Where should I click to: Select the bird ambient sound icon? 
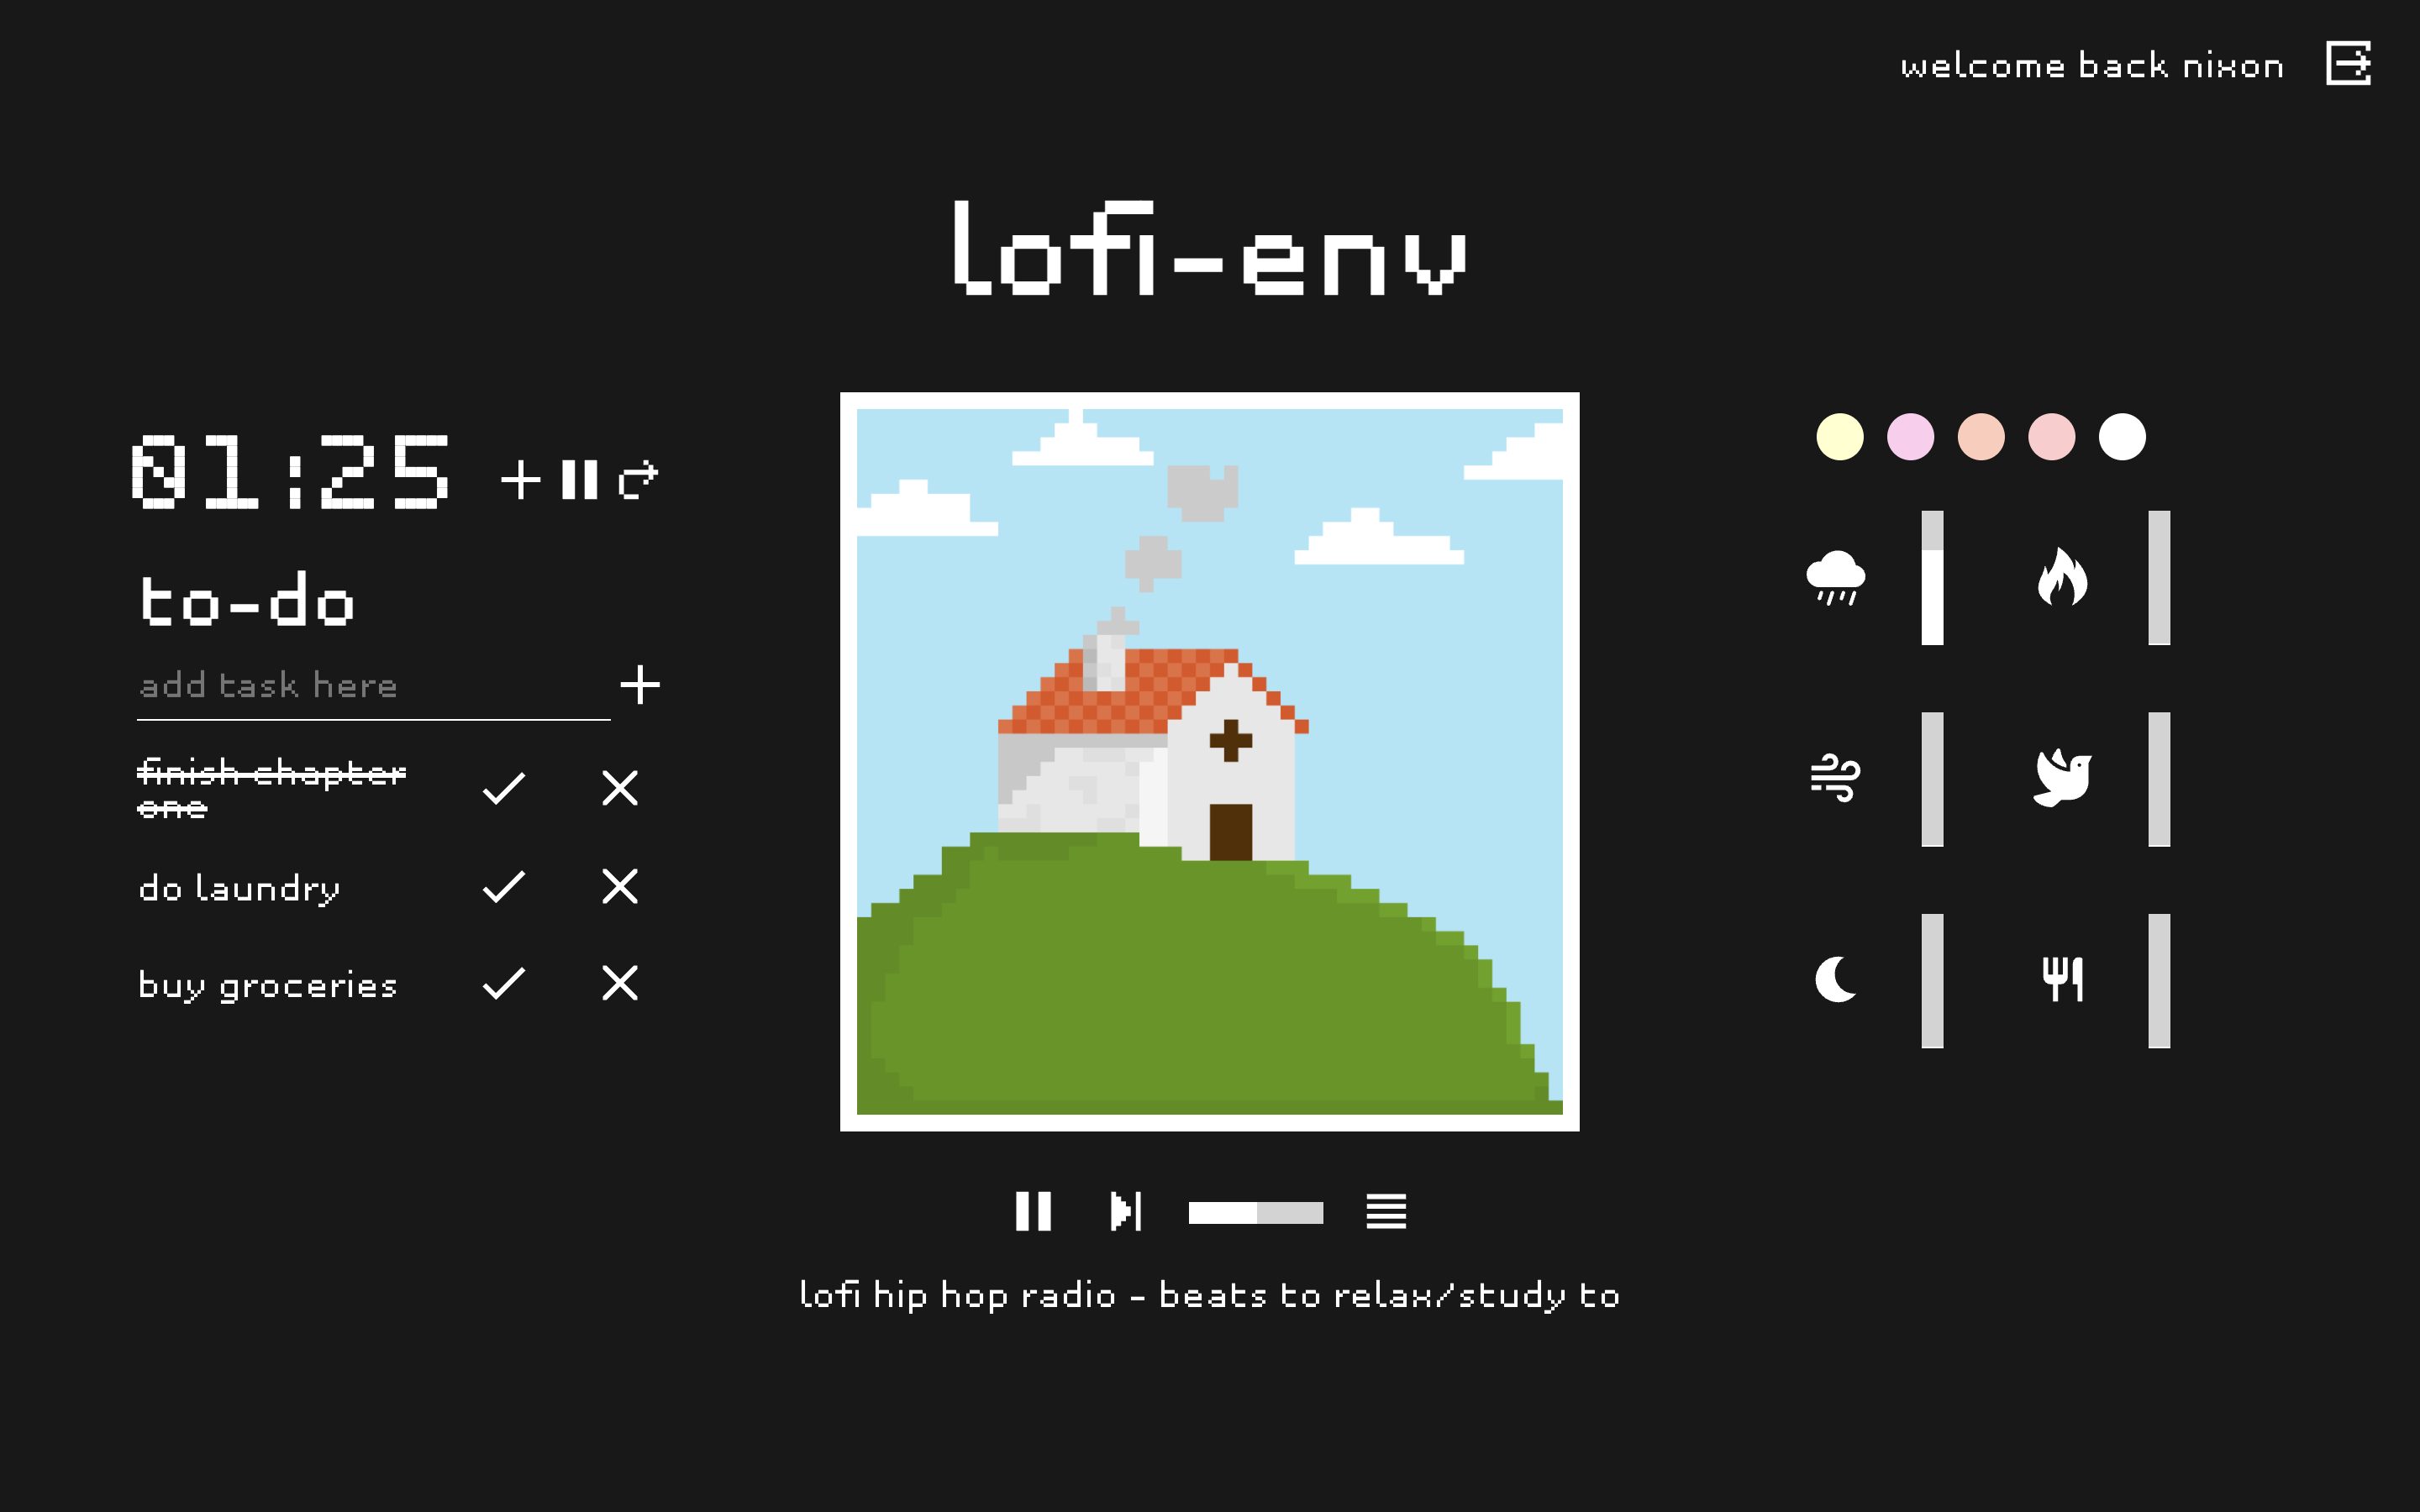(x=2061, y=779)
